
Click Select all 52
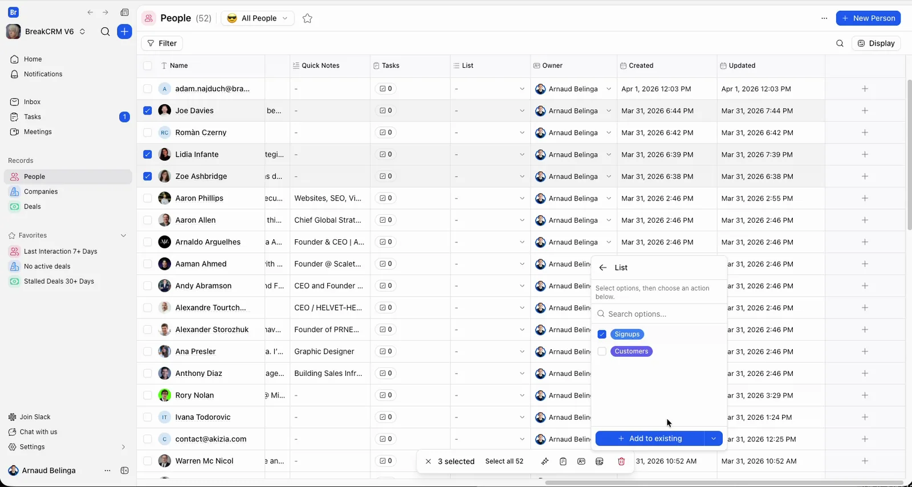(504, 461)
